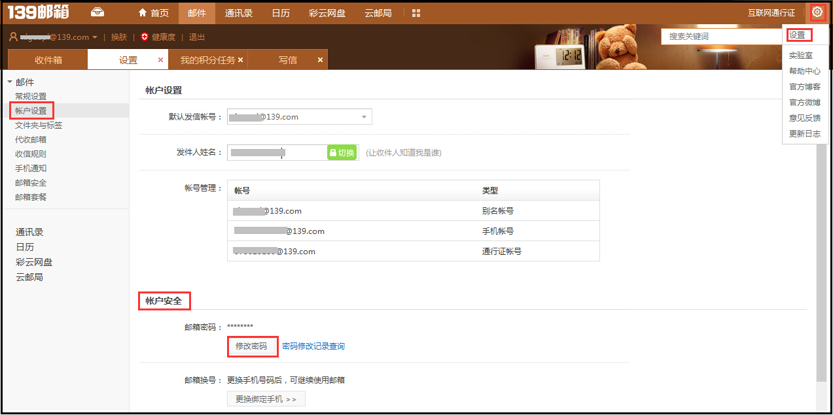Select 帮助中心 from the settings menu
833x415 pixels.
click(x=804, y=71)
